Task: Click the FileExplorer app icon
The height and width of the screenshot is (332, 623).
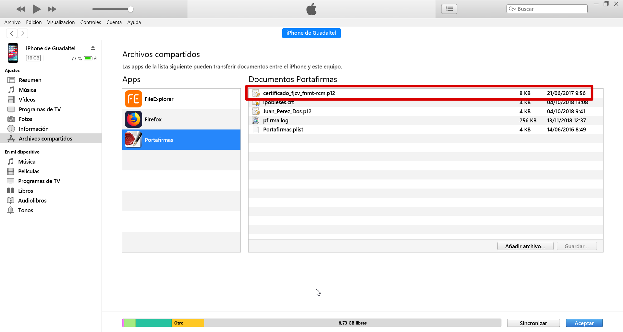Action: pos(133,99)
